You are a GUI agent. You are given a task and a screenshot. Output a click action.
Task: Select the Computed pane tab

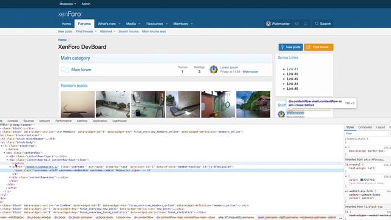[x=365, y=127]
